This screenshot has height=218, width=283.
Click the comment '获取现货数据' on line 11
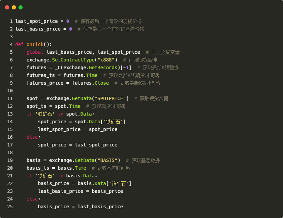(x=154, y=98)
